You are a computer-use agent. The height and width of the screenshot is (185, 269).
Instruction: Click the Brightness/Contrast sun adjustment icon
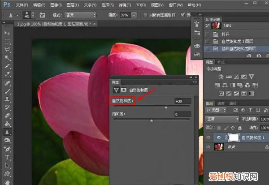(x=221, y=77)
